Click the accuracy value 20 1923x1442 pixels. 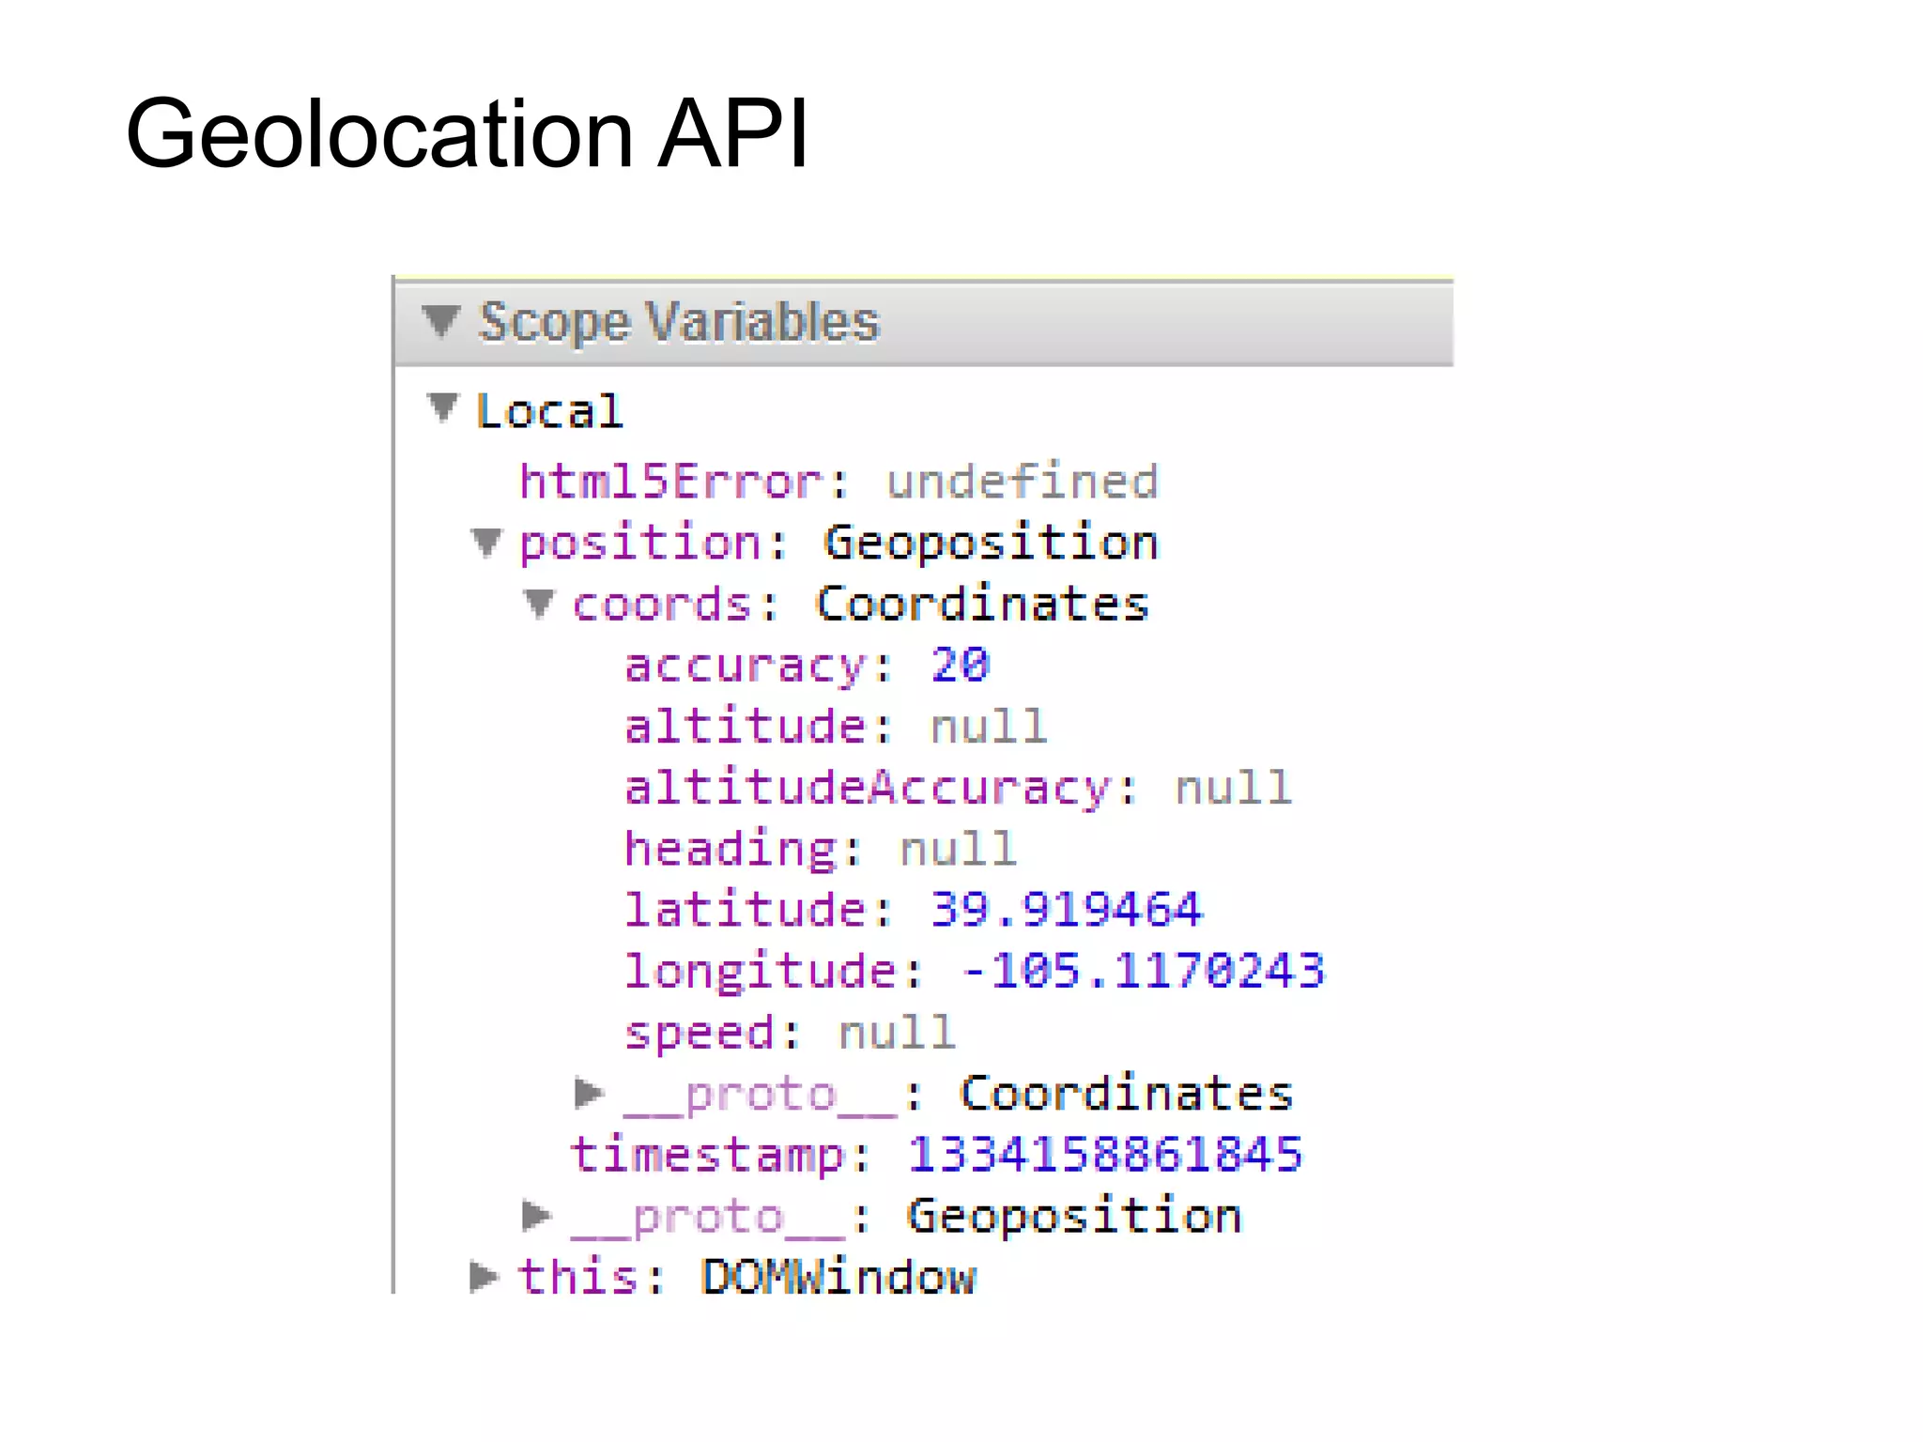[x=960, y=665]
